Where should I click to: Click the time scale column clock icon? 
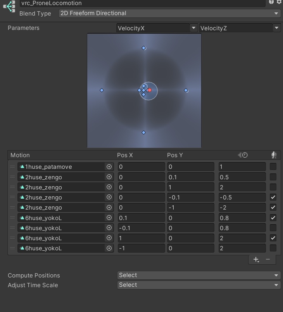243,155
